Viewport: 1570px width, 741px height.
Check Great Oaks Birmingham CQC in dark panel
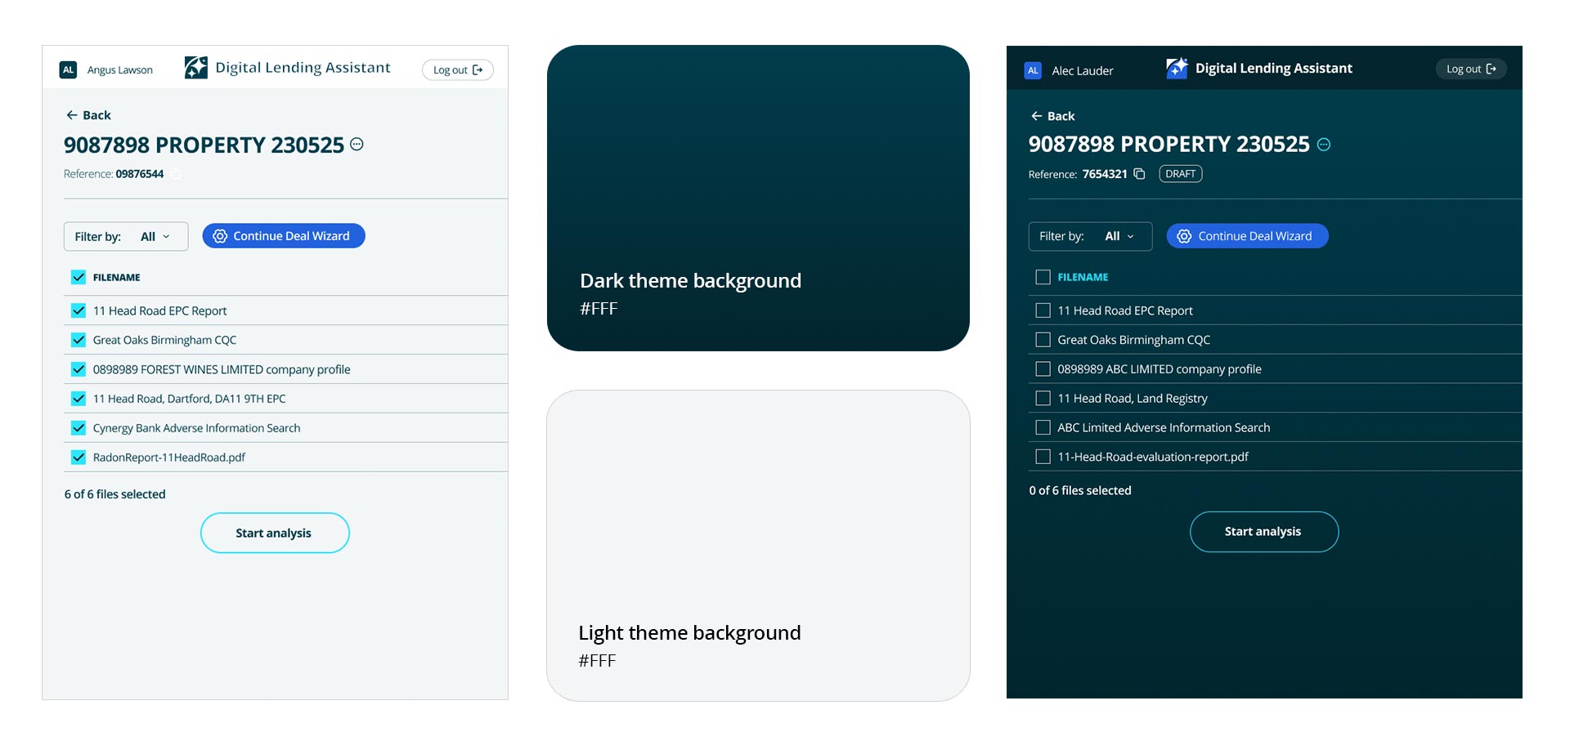click(x=1043, y=340)
